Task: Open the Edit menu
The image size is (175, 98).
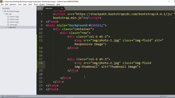Action: point(7,4)
